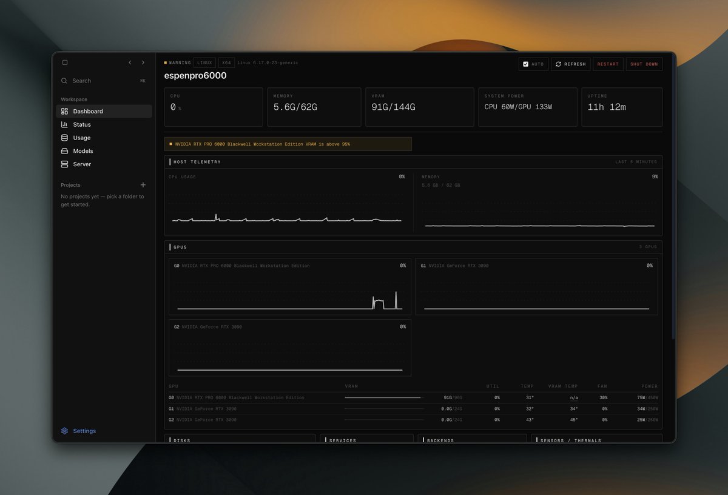Click the HOST TELEMETRY section header
The image size is (728, 495).
click(x=197, y=162)
